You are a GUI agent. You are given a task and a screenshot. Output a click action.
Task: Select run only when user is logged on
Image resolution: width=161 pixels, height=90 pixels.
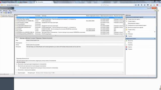[17, 64]
